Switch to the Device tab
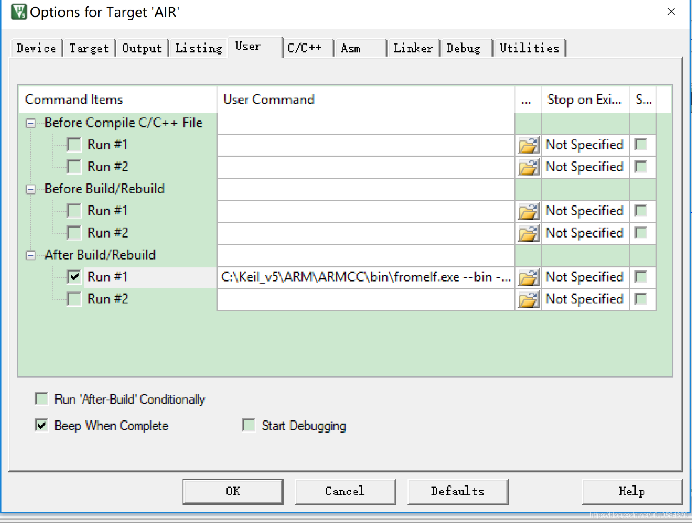The width and height of the screenshot is (692, 523). 37,48
